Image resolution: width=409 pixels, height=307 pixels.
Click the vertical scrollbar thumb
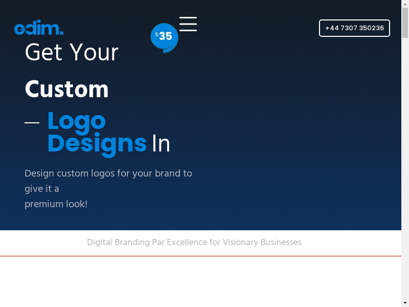point(405,23)
